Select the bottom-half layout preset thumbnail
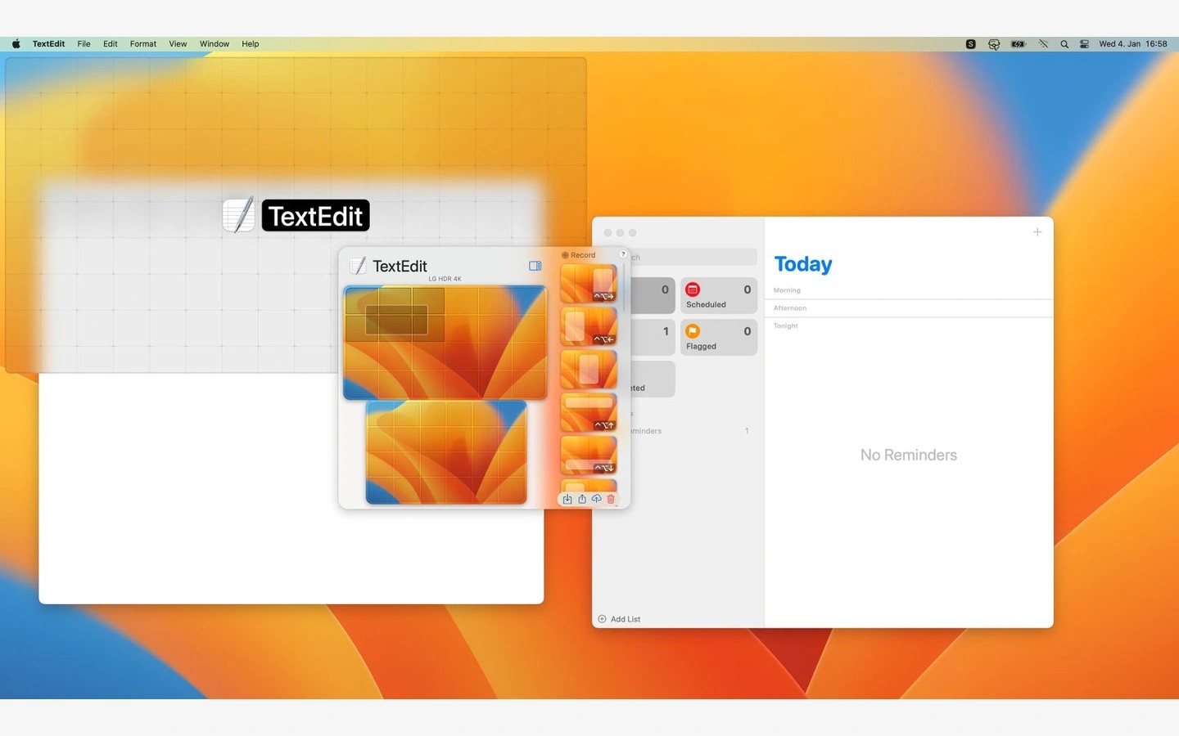 coord(589,456)
